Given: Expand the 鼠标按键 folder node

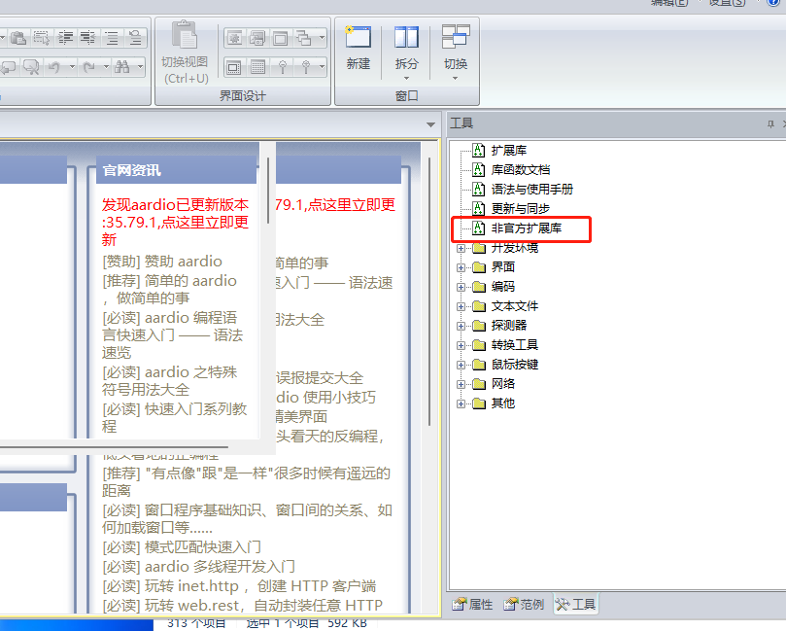Looking at the screenshot, I should (x=461, y=366).
